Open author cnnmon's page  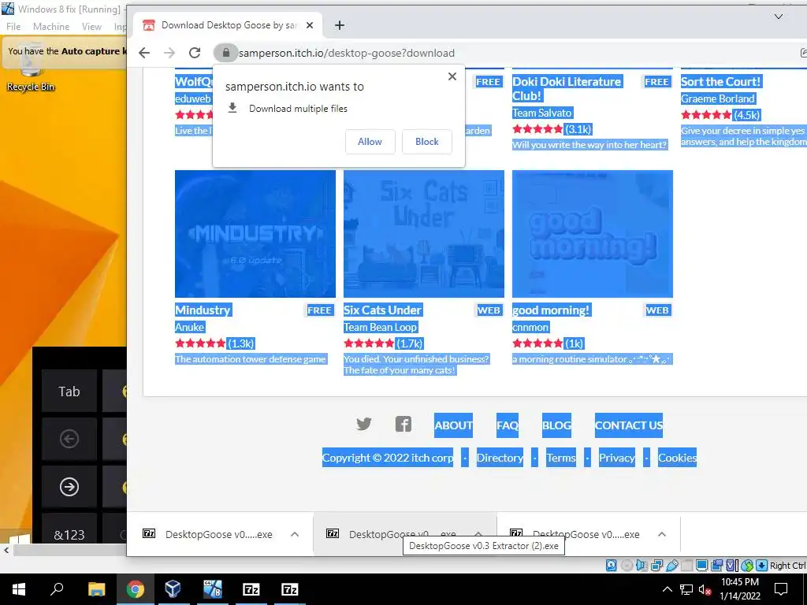point(530,327)
